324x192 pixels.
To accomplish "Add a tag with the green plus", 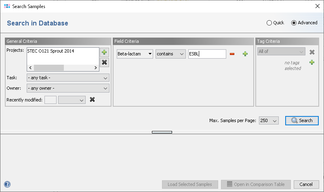I will coord(312,62).
